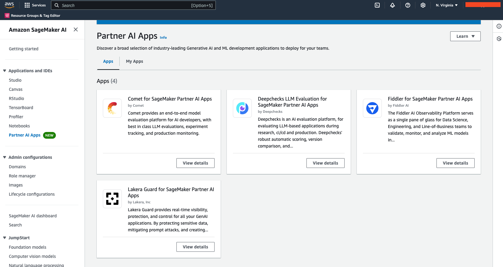Viewport: 503px width, 267px height.
Task: Open the settings gear icon
Action: [x=423, y=5]
